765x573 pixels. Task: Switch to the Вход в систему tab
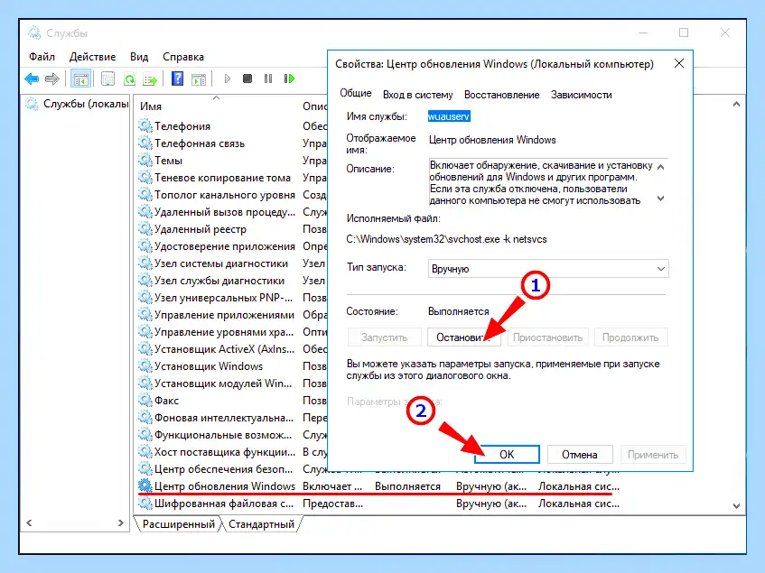[x=417, y=95]
